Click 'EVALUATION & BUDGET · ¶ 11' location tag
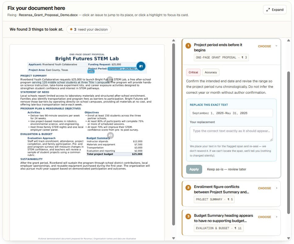This screenshot has width=294, height=244. coord(219,228)
